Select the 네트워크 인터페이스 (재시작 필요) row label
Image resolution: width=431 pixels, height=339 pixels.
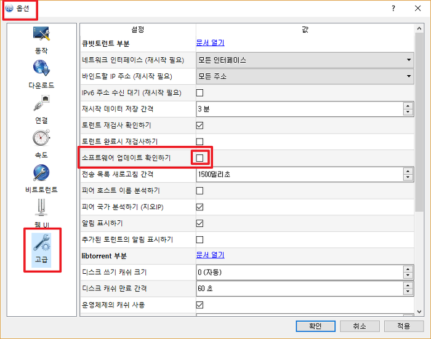133,60
